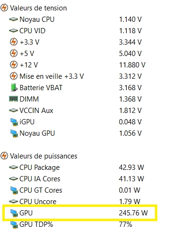This screenshot has height=233, width=172.
Task: Click the graphics card icon next to iGPU
Action: pos(14,122)
